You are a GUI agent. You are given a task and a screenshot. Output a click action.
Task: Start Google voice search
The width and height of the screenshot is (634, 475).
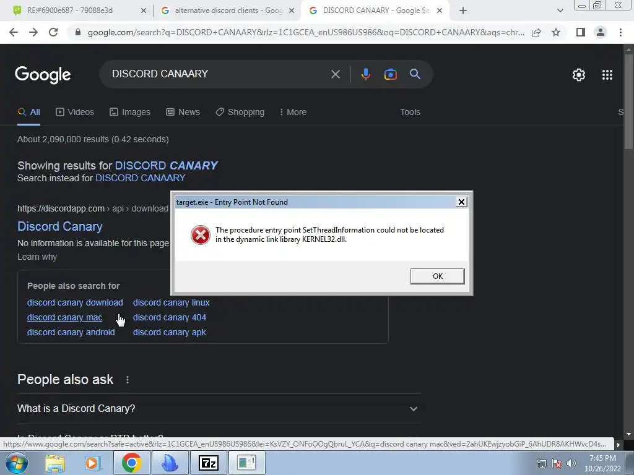pos(365,74)
